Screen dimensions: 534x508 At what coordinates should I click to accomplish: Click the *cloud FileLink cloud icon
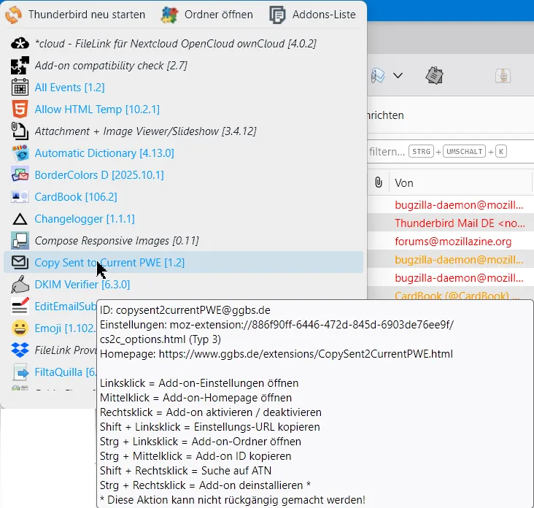coord(20,44)
